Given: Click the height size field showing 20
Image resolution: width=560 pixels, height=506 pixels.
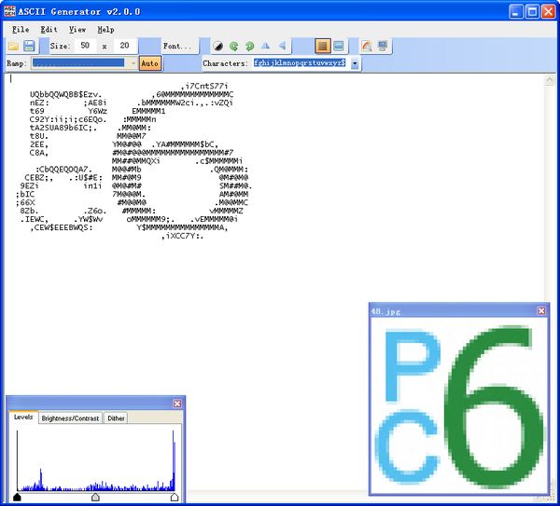Looking at the screenshot, I should 124,46.
